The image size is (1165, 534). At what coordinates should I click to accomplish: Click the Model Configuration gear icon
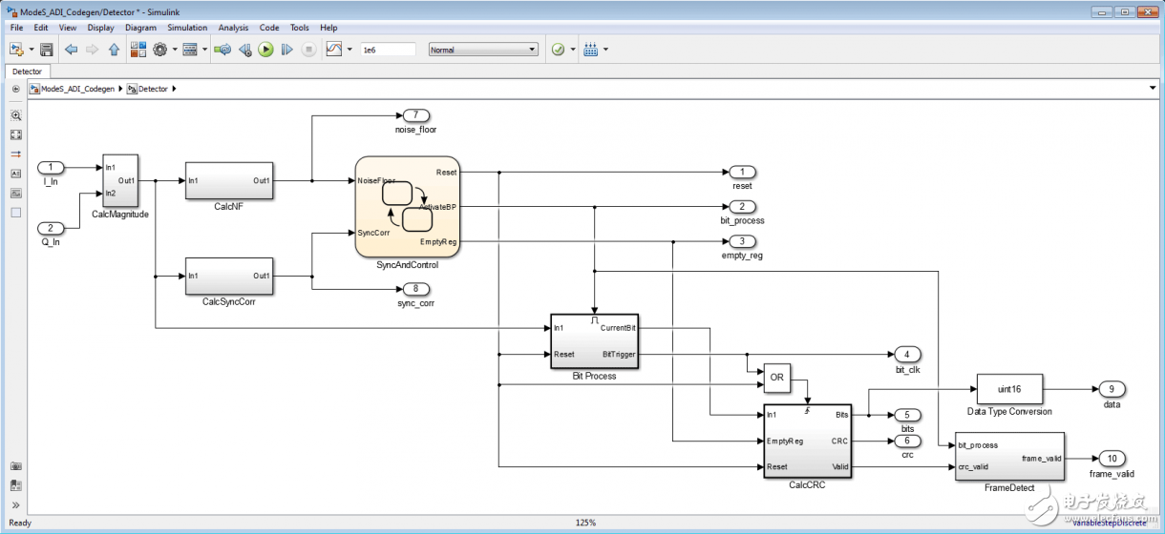coord(159,50)
